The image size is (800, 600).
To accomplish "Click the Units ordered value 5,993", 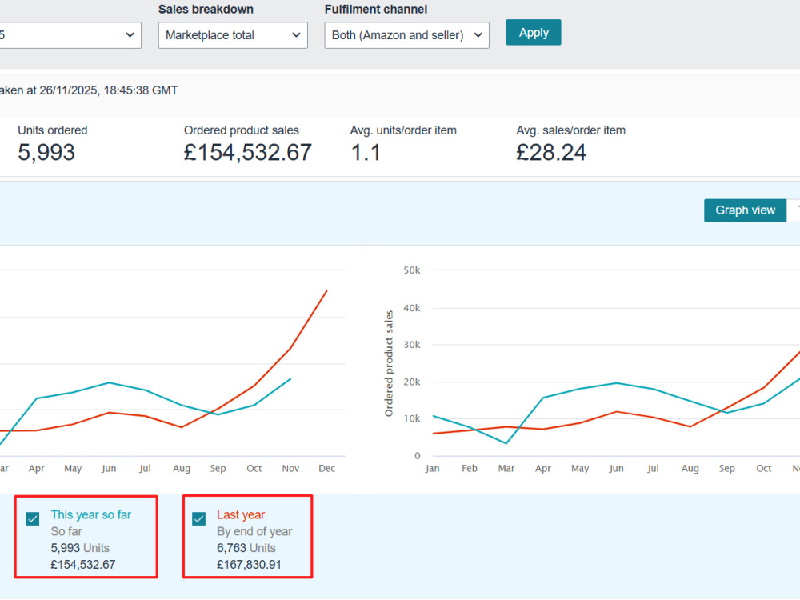I will pos(46,153).
